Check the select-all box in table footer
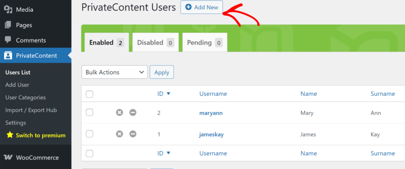This screenshot has width=405, height=169. pyautogui.click(x=89, y=154)
